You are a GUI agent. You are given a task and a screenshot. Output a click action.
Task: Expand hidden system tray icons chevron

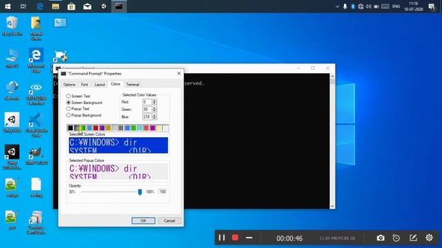[337, 6]
